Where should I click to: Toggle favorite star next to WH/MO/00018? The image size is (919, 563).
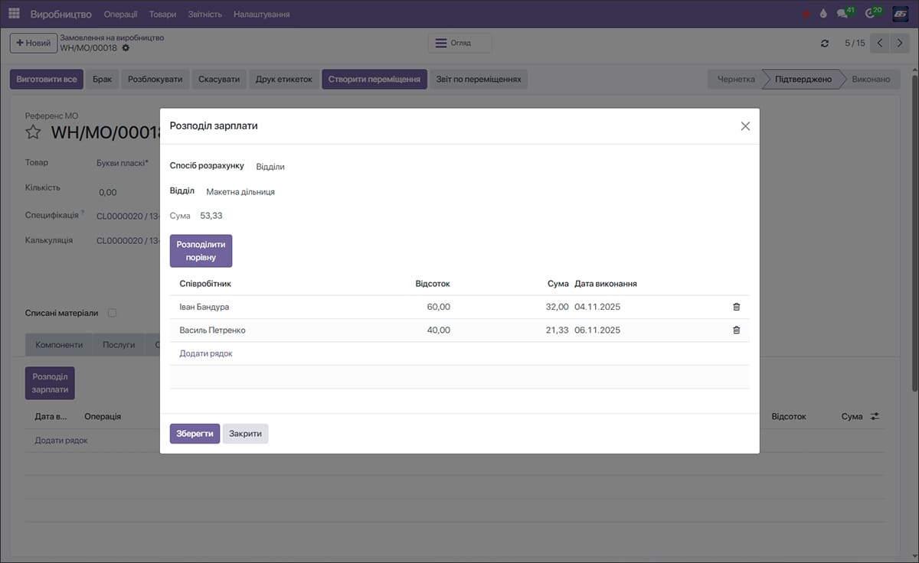click(33, 132)
